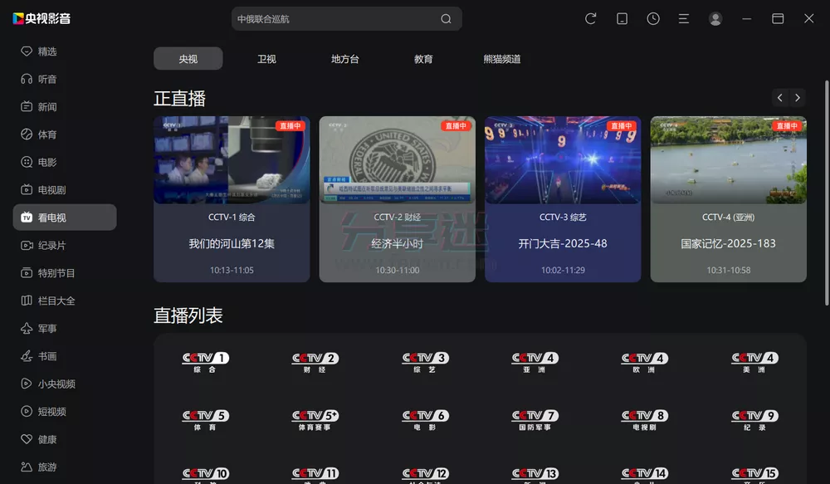The image size is (830, 484).
Task: Switch to the 卫视 tab
Action: (266, 58)
